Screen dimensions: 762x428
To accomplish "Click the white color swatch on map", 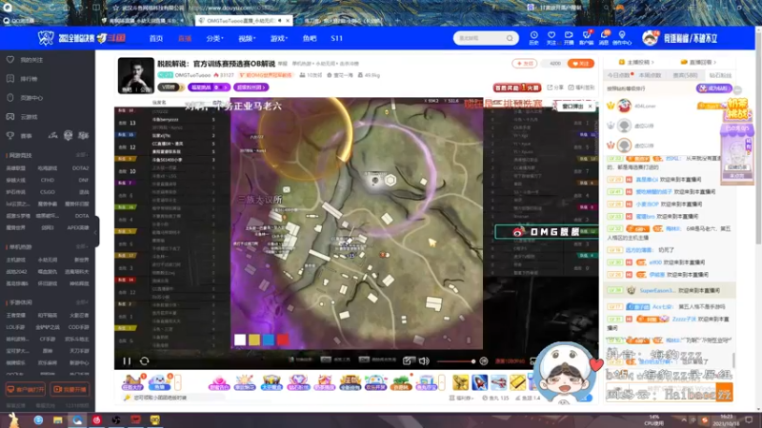I will (240, 340).
